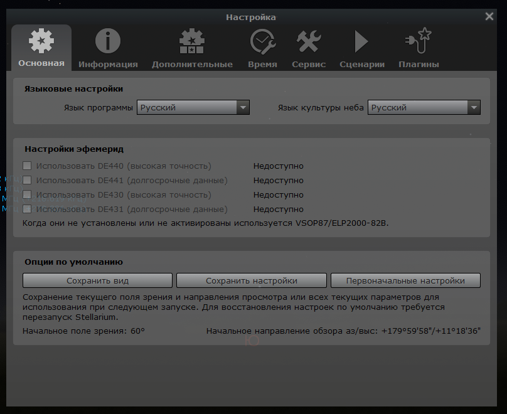This screenshot has width=507, height=414.
Task: Click the перезапуск Stellarium description line
Action: [x=70, y=317]
